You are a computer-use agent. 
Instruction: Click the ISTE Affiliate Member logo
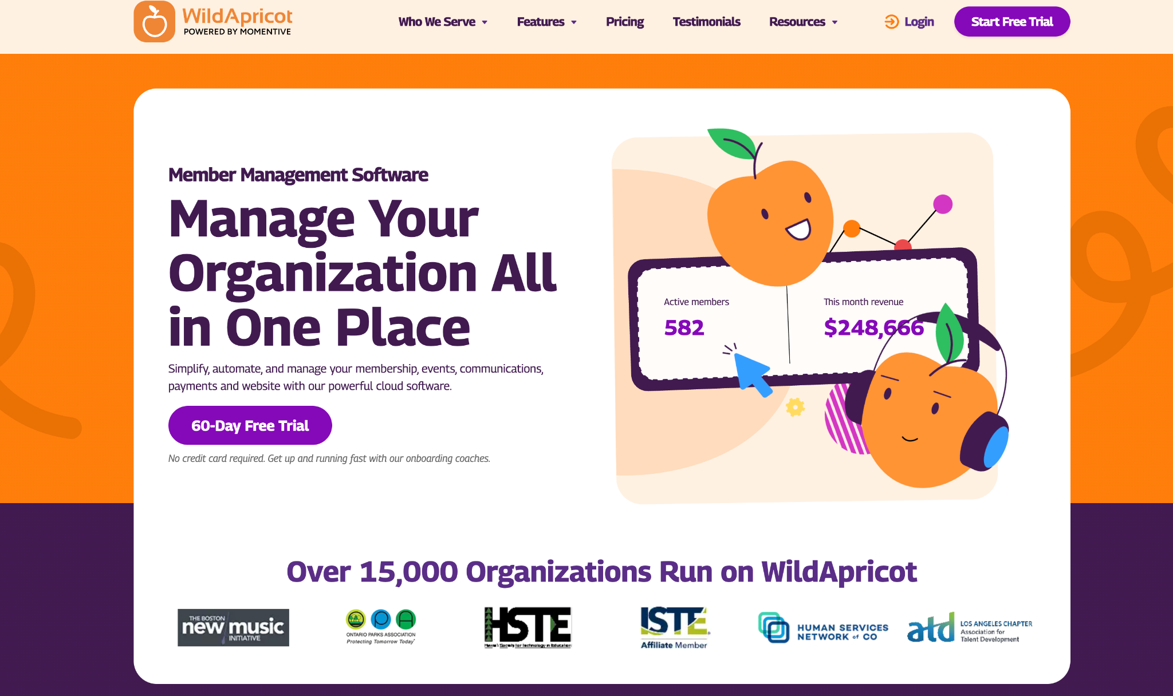click(675, 628)
